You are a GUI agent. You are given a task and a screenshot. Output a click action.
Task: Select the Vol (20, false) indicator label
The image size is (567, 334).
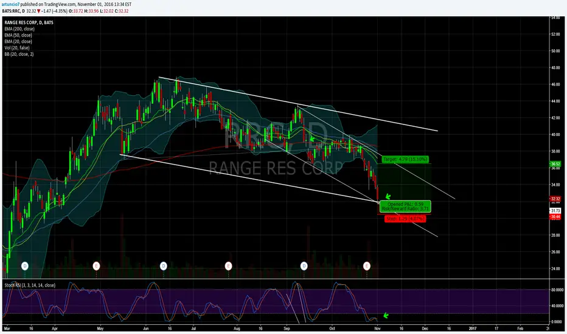tap(17, 47)
